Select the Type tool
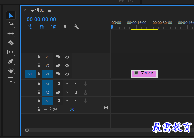 coord(11,79)
